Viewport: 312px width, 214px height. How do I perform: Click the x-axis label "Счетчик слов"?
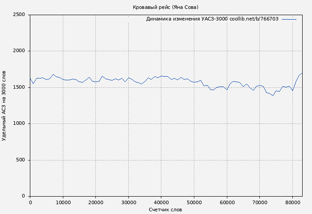coord(165,210)
